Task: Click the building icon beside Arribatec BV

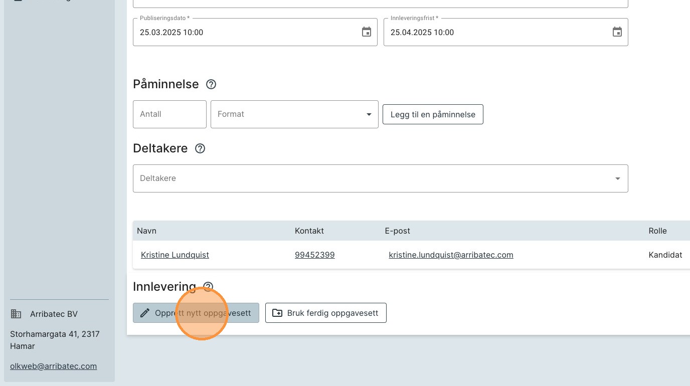Action: (x=16, y=314)
